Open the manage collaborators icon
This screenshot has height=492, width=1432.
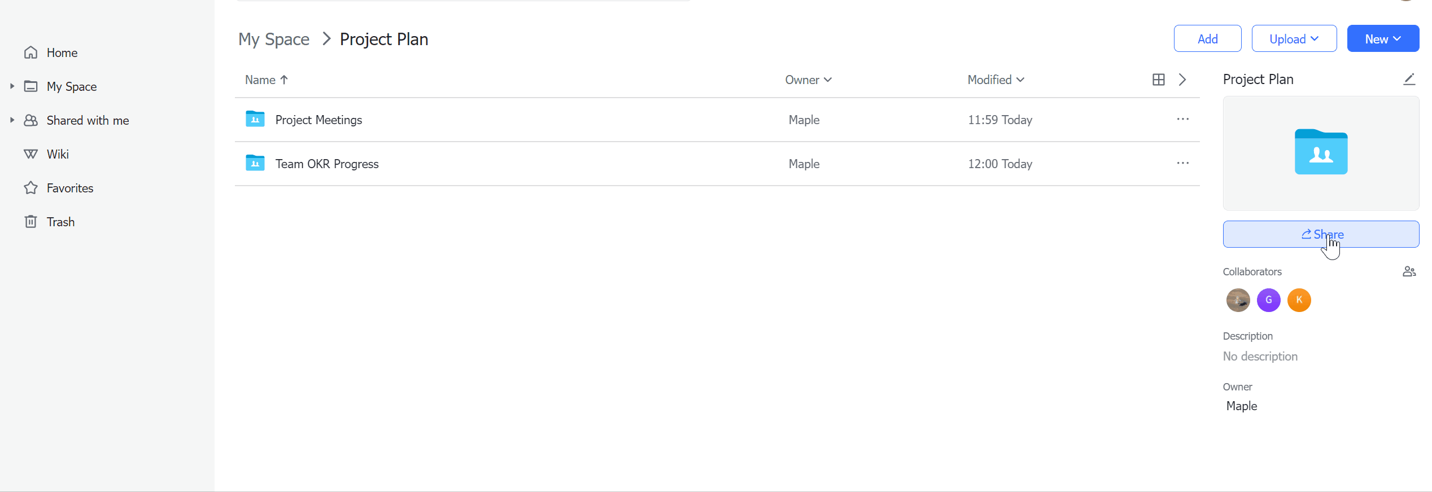(1409, 271)
